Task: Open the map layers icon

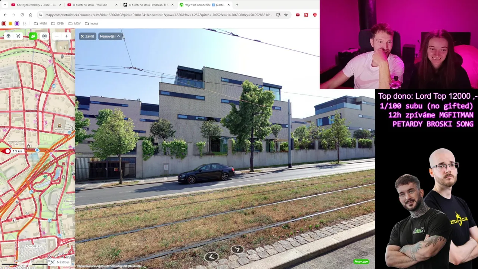Action: coord(8,36)
